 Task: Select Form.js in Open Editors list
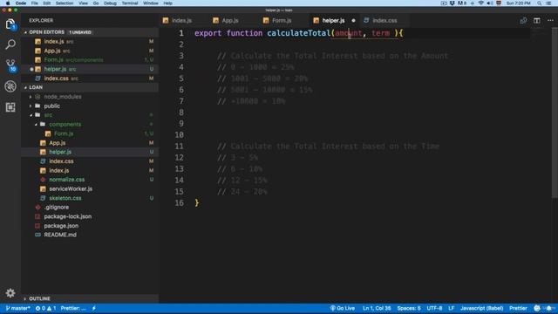click(x=90, y=60)
